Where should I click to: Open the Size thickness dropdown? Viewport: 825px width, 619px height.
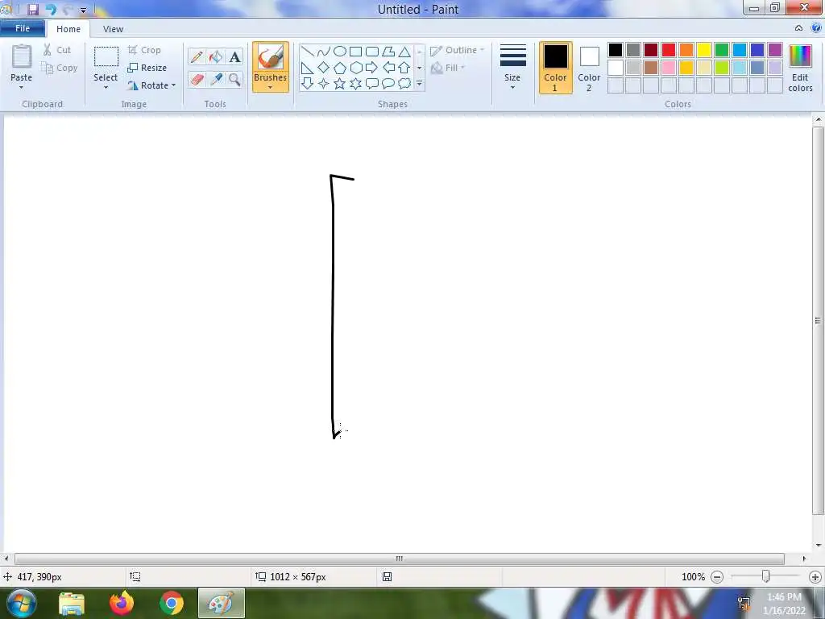pos(512,68)
